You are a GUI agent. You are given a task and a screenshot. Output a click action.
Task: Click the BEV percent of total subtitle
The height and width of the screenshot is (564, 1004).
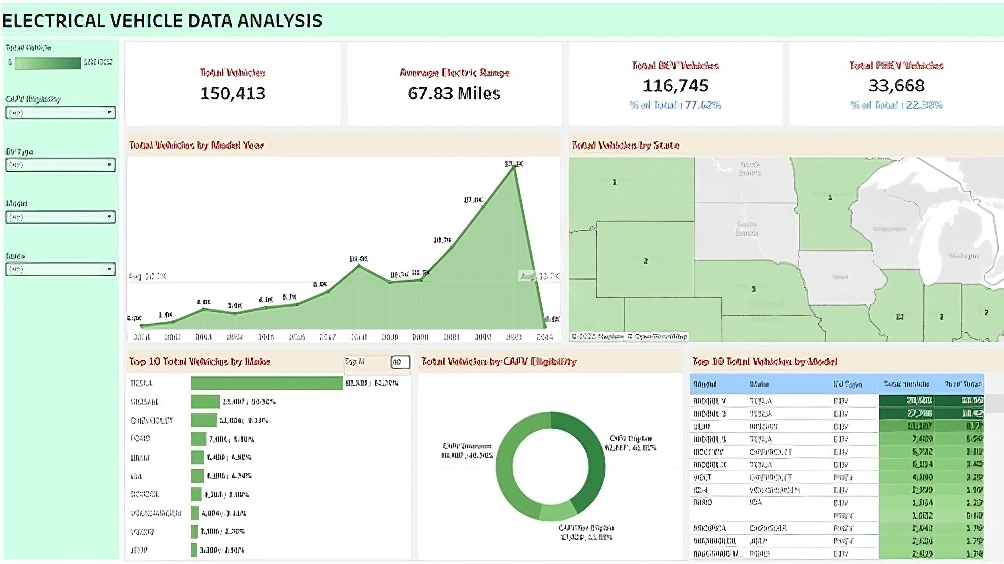pos(675,105)
